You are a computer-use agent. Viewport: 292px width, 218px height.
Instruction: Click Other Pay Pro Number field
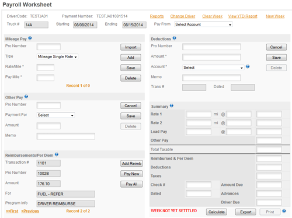pos(48,106)
